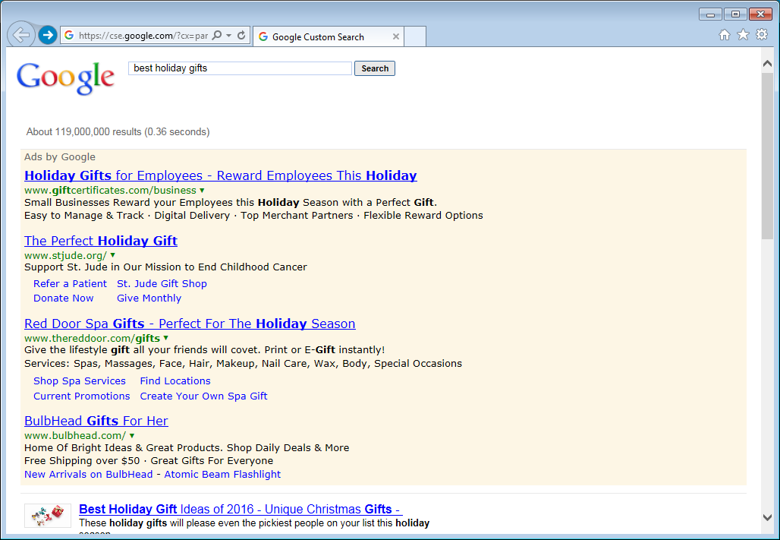The width and height of the screenshot is (780, 540).
Task: Click the 'Atomic Beam Flashlight' link
Action: (222, 474)
